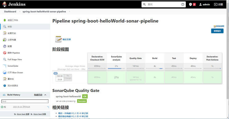Select the status item in sidebar

click(x=25, y=27)
